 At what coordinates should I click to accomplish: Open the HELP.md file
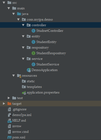(19, 120)
